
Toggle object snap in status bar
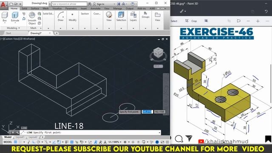pos(59,142)
